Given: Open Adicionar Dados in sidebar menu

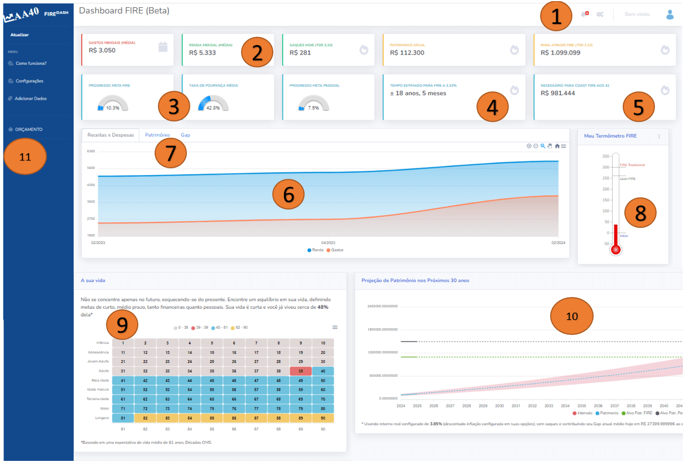Looking at the screenshot, I should (x=31, y=99).
